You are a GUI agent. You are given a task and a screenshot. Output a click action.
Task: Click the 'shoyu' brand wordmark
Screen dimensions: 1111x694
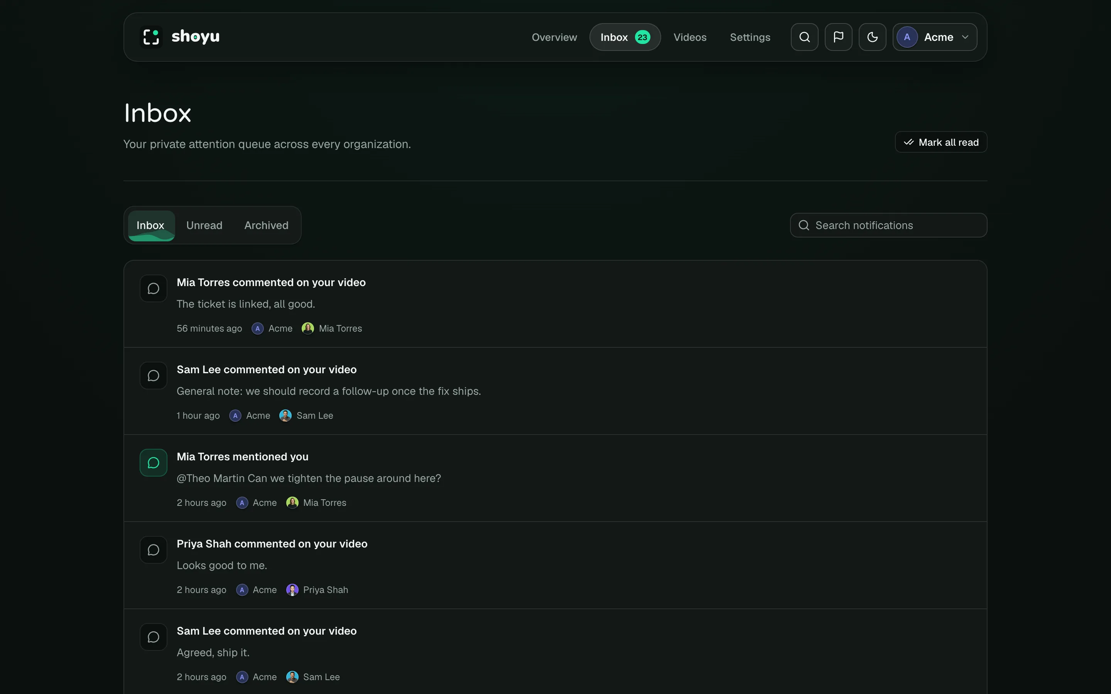tap(196, 37)
